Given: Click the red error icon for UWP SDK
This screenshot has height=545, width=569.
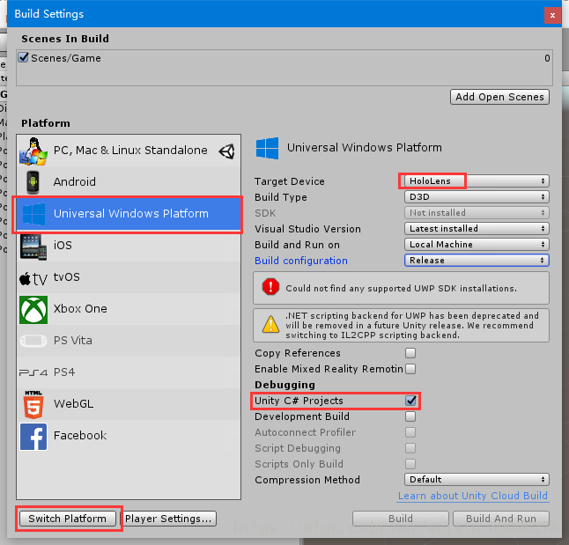Looking at the screenshot, I should (x=270, y=287).
